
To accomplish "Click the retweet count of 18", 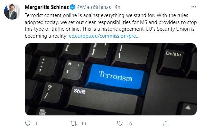I will (83, 123).
